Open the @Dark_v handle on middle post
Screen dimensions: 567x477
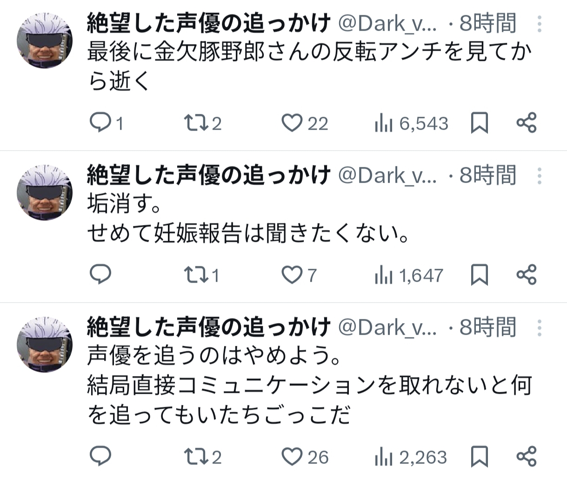tap(387, 176)
